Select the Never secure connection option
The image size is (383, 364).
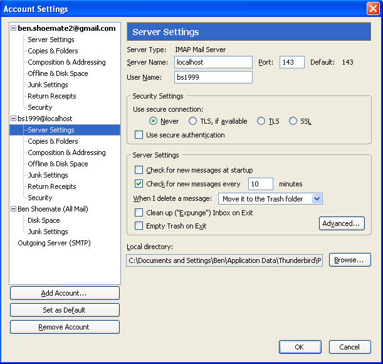(153, 121)
